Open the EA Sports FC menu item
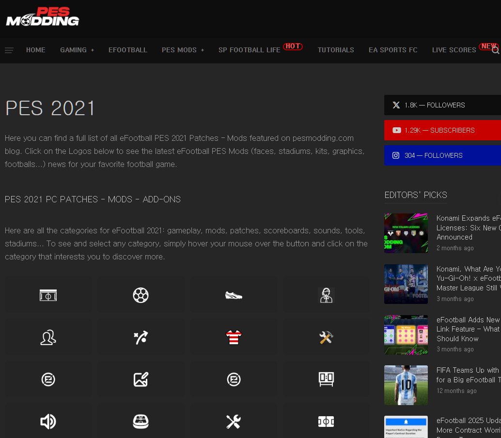The width and height of the screenshot is (501, 438). (x=393, y=50)
